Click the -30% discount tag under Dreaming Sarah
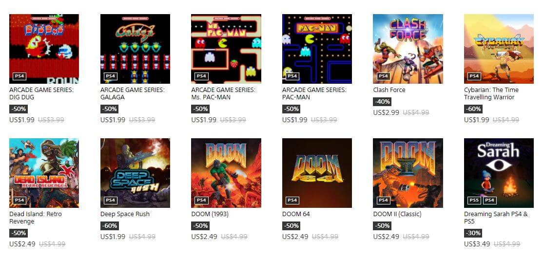The height and width of the screenshot is (258, 544). (x=473, y=233)
